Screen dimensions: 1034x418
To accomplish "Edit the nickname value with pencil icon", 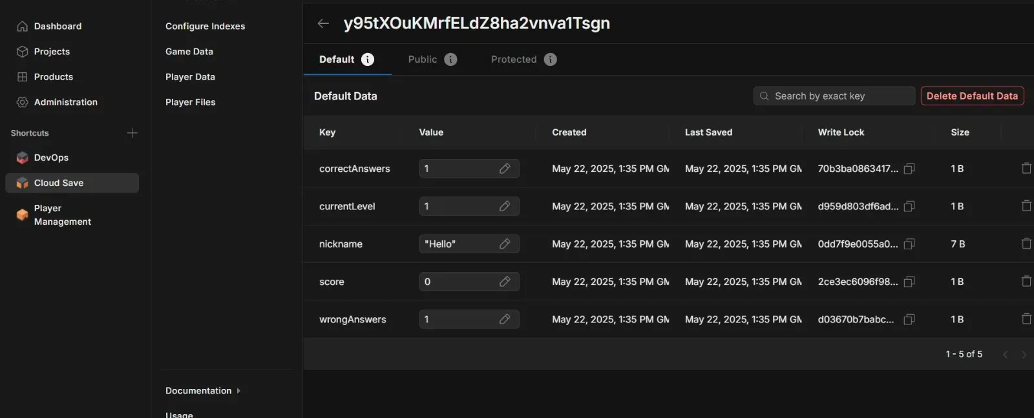I will pyautogui.click(x=505, y=244).
